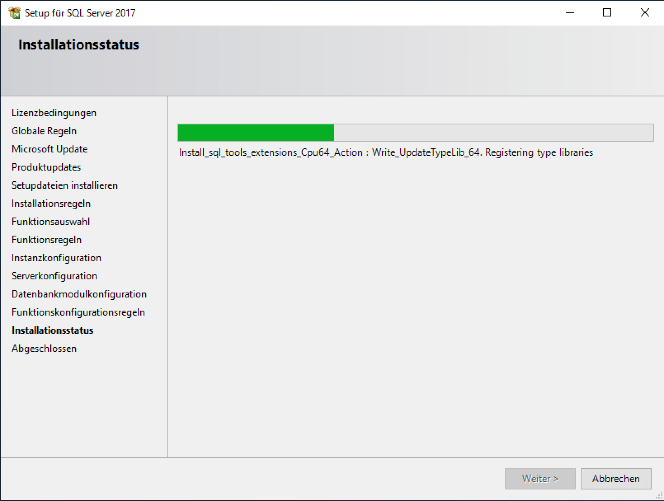The image size is (664, 501).
Task: Select Serverkonfiguration step
Action: tap(54, 276)
